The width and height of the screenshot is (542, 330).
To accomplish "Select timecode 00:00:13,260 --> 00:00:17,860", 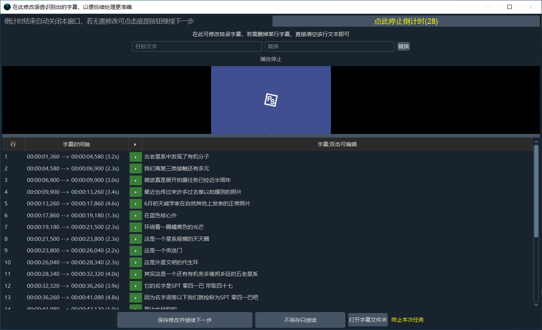I will (73, 204).
